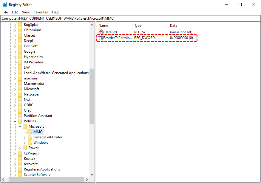Expand the Power key node
Viewport: 261px width, 183px height.
[20, 148]
